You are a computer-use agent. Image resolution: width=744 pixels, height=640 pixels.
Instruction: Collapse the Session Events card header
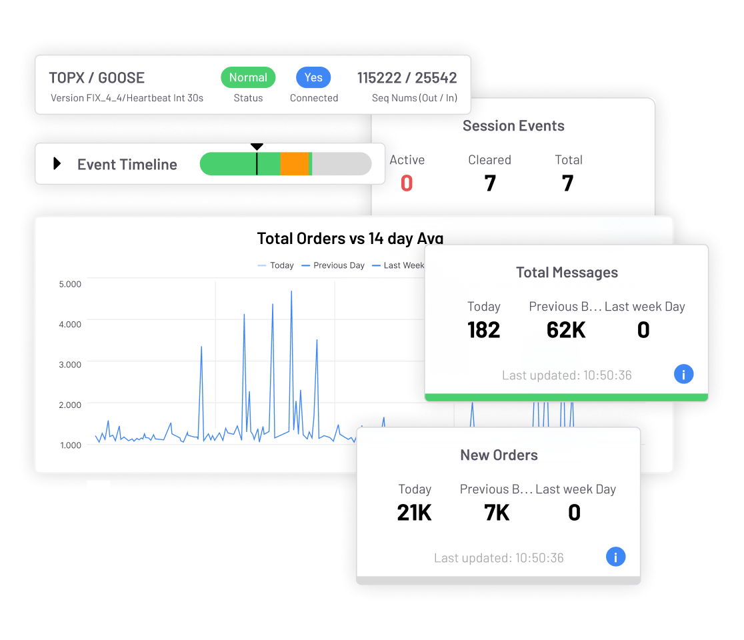513,125
